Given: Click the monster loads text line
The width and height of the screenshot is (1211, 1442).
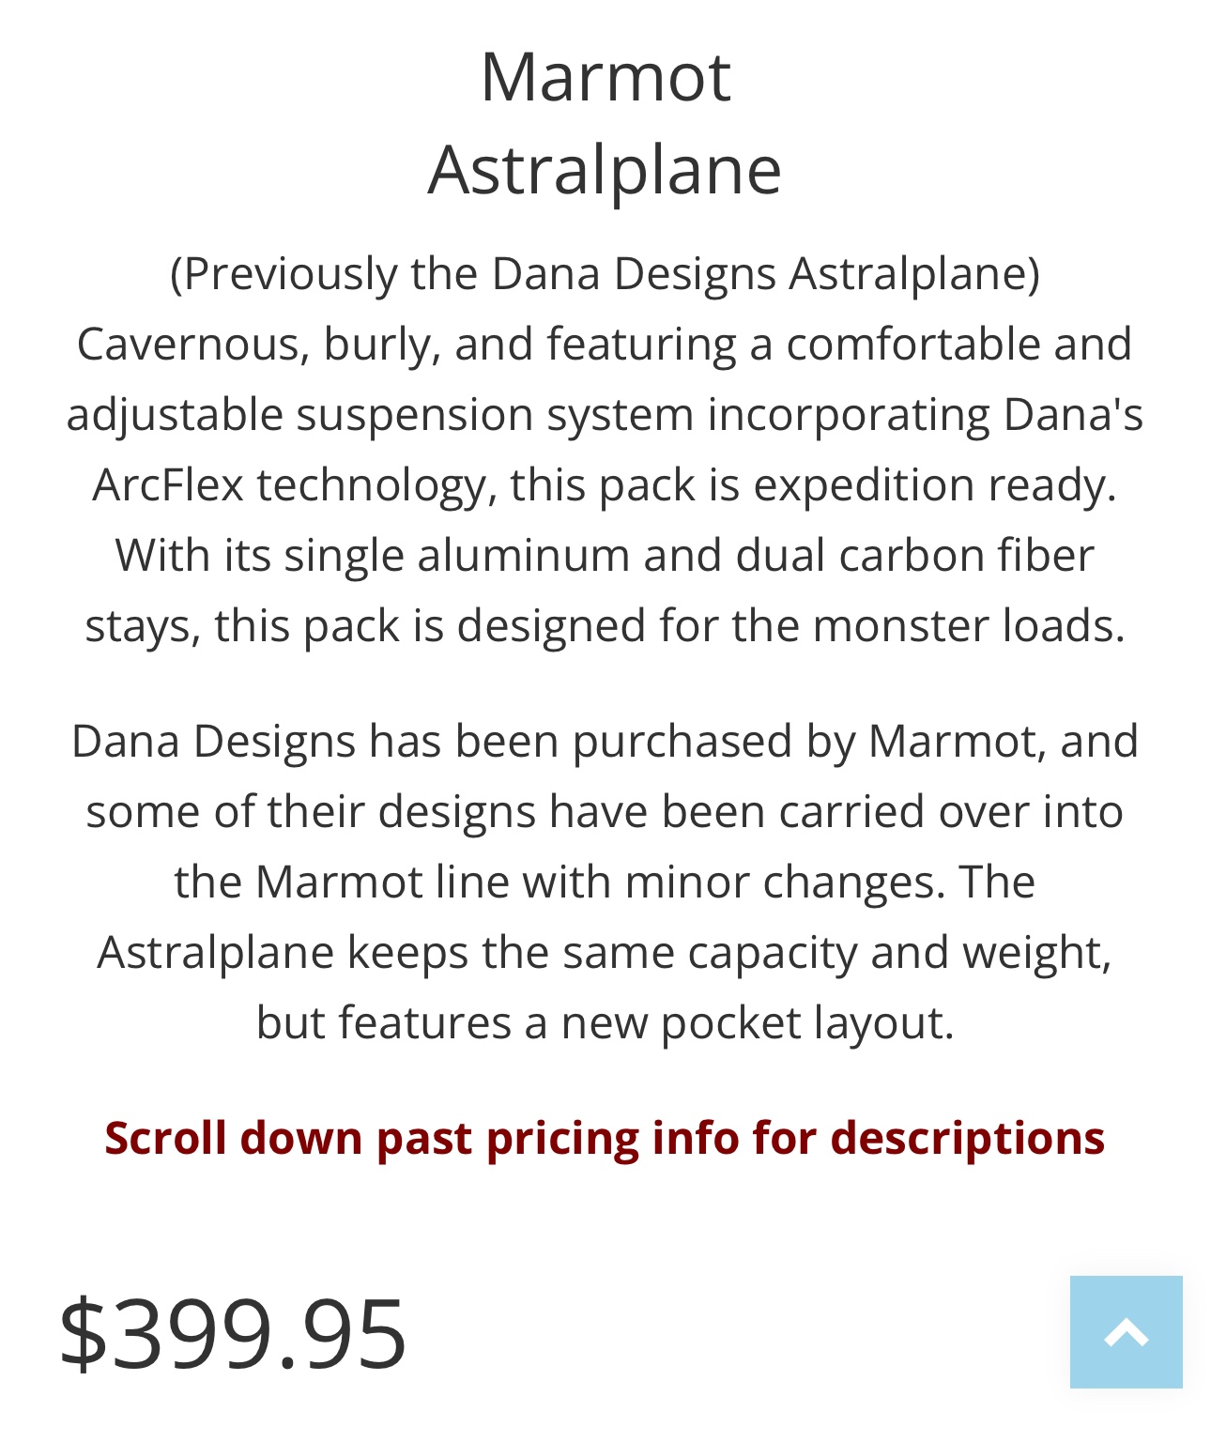Looking at the screenshot, I should 605,622.
